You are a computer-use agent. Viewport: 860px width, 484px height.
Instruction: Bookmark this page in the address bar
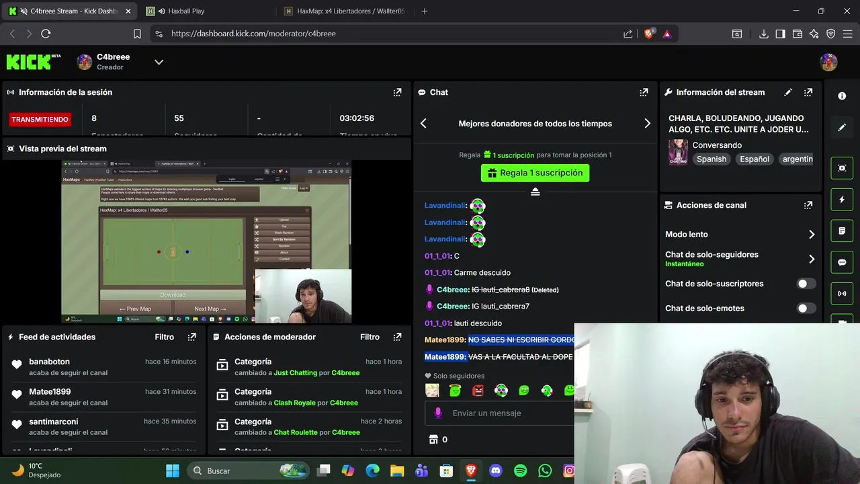[x=137, y=34]
